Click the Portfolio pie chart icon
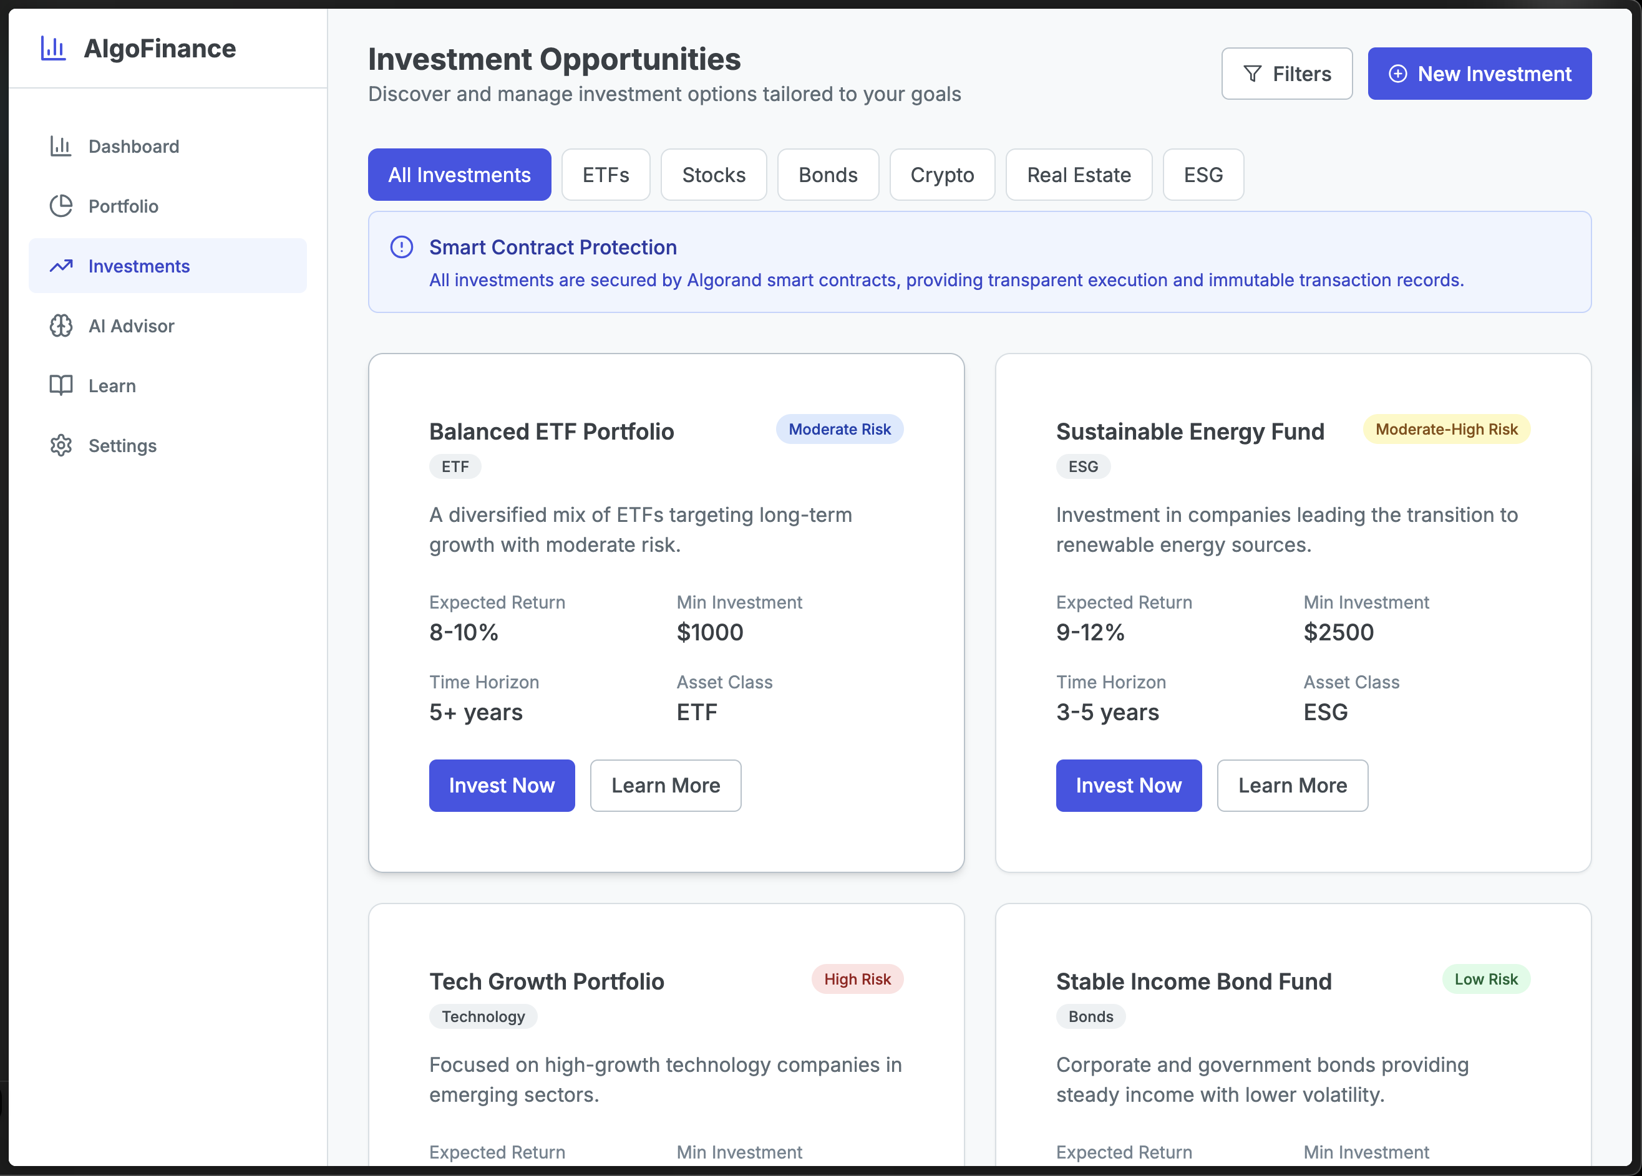This screenshot has width=1642, height=1176. click(61, 206)
